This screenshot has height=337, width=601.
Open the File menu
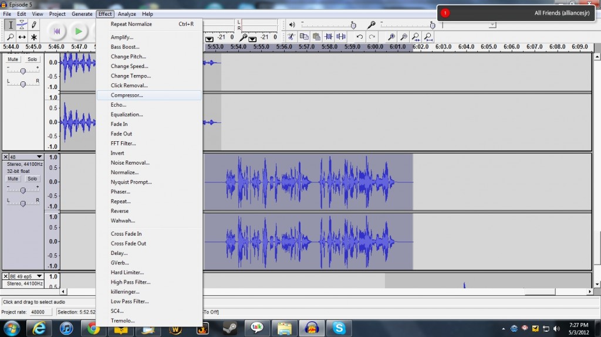pyautogui.click(x=7, y=14)
